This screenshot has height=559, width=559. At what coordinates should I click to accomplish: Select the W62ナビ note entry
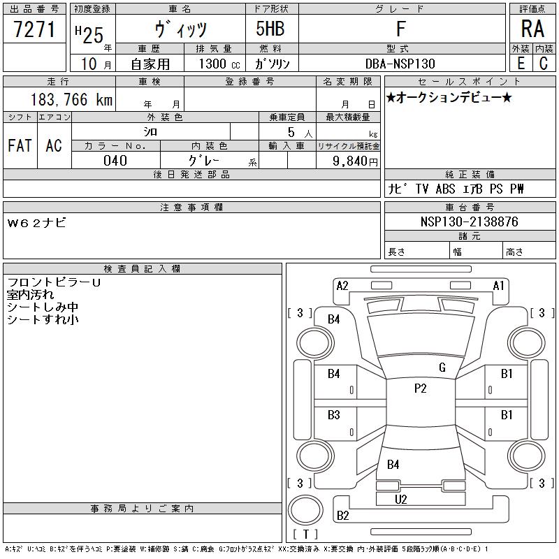coord(36,222)
